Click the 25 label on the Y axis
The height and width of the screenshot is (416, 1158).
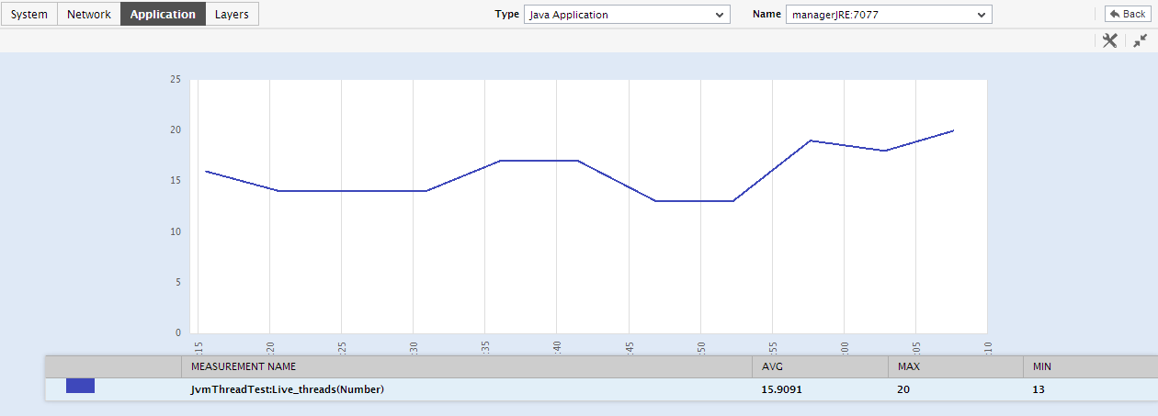175,79
